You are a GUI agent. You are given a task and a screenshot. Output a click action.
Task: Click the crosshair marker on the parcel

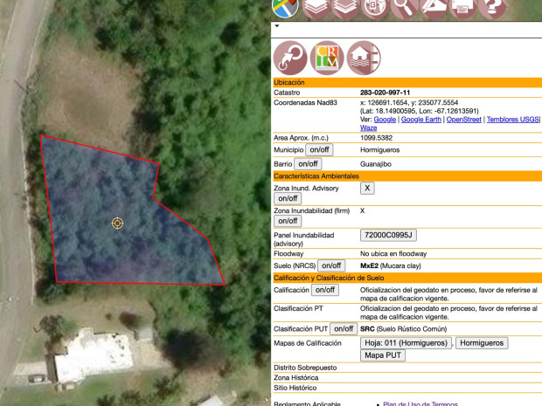tap(118, 224)
